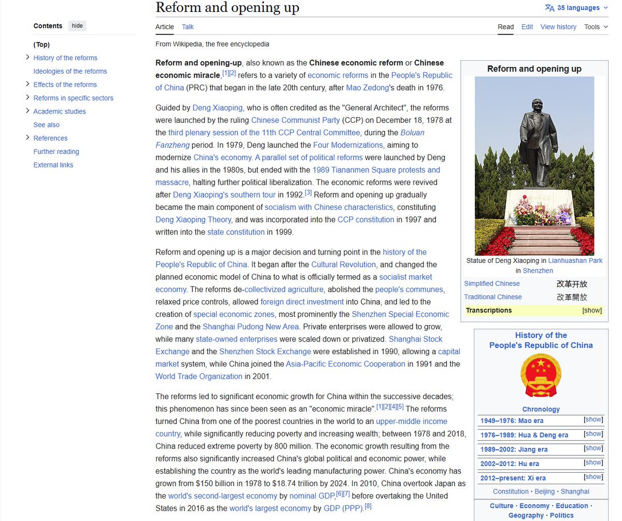Select the Read tab
This screenshot has width=622, height=521.
click(x=506, y=27)
